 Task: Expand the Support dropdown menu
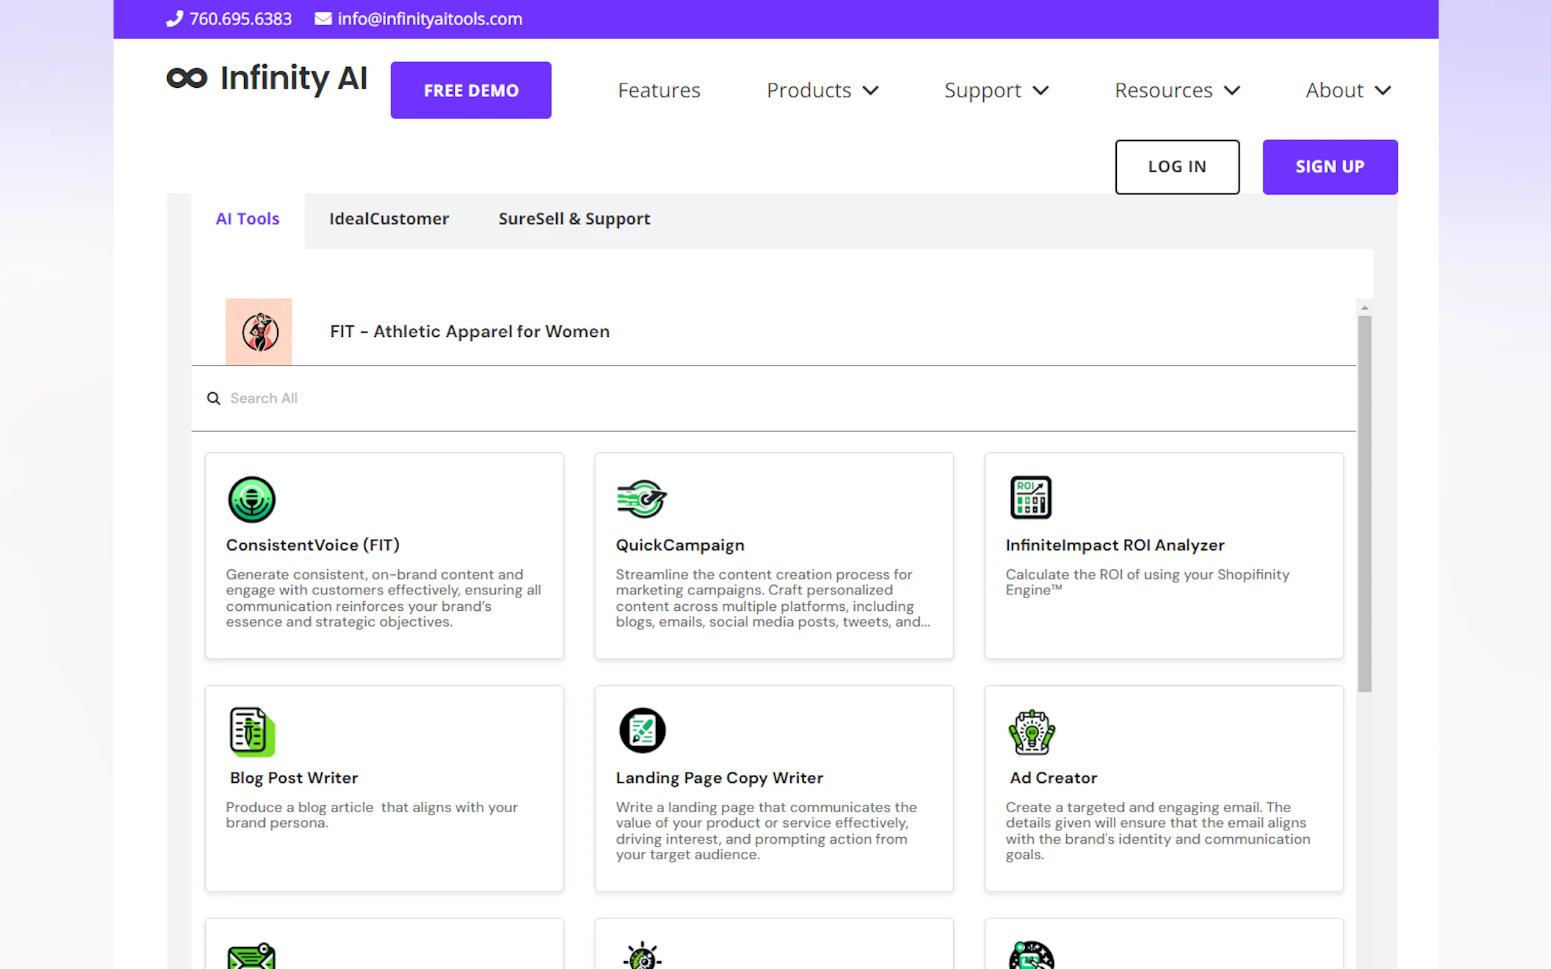tap(996, 90)
